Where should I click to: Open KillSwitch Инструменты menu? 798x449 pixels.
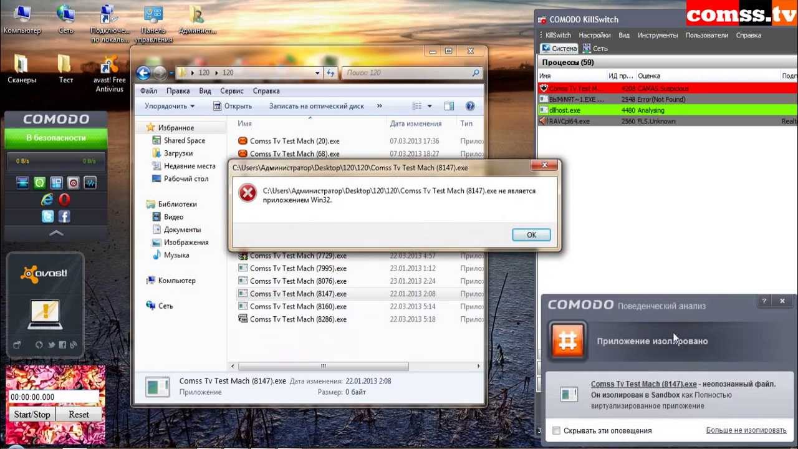point(658,36)
